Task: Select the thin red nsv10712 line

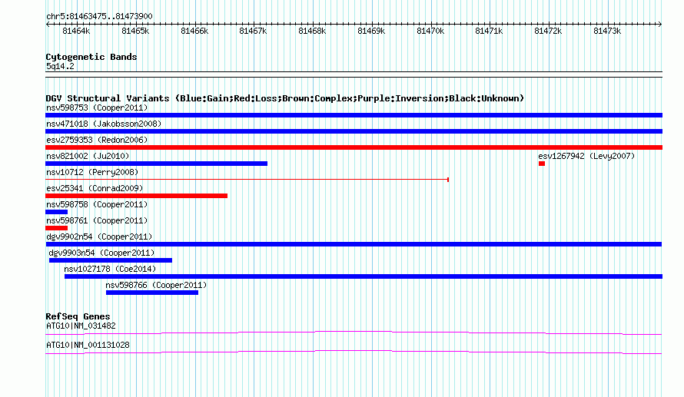Action: point(247,180)
